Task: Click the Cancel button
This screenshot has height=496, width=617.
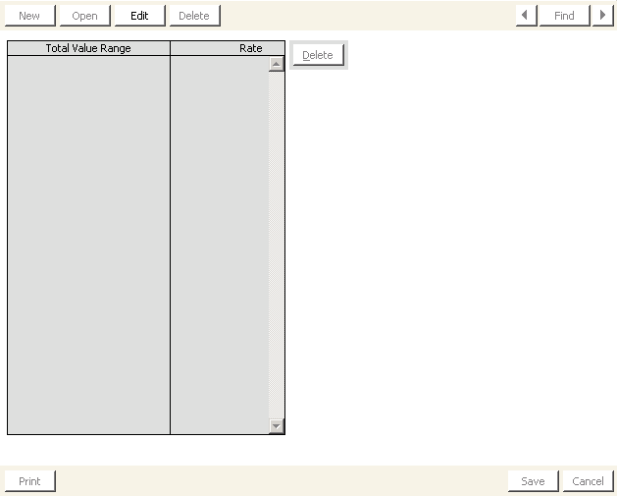Action: tap(588, 481)
